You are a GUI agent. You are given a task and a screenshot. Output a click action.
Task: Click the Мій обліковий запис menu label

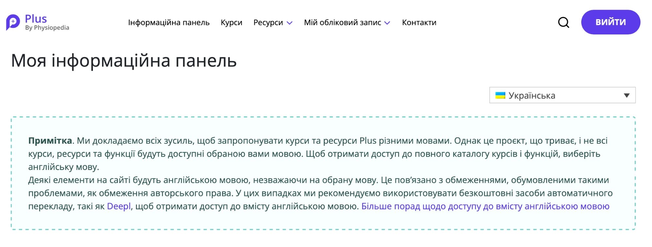[x=342, y=22]
